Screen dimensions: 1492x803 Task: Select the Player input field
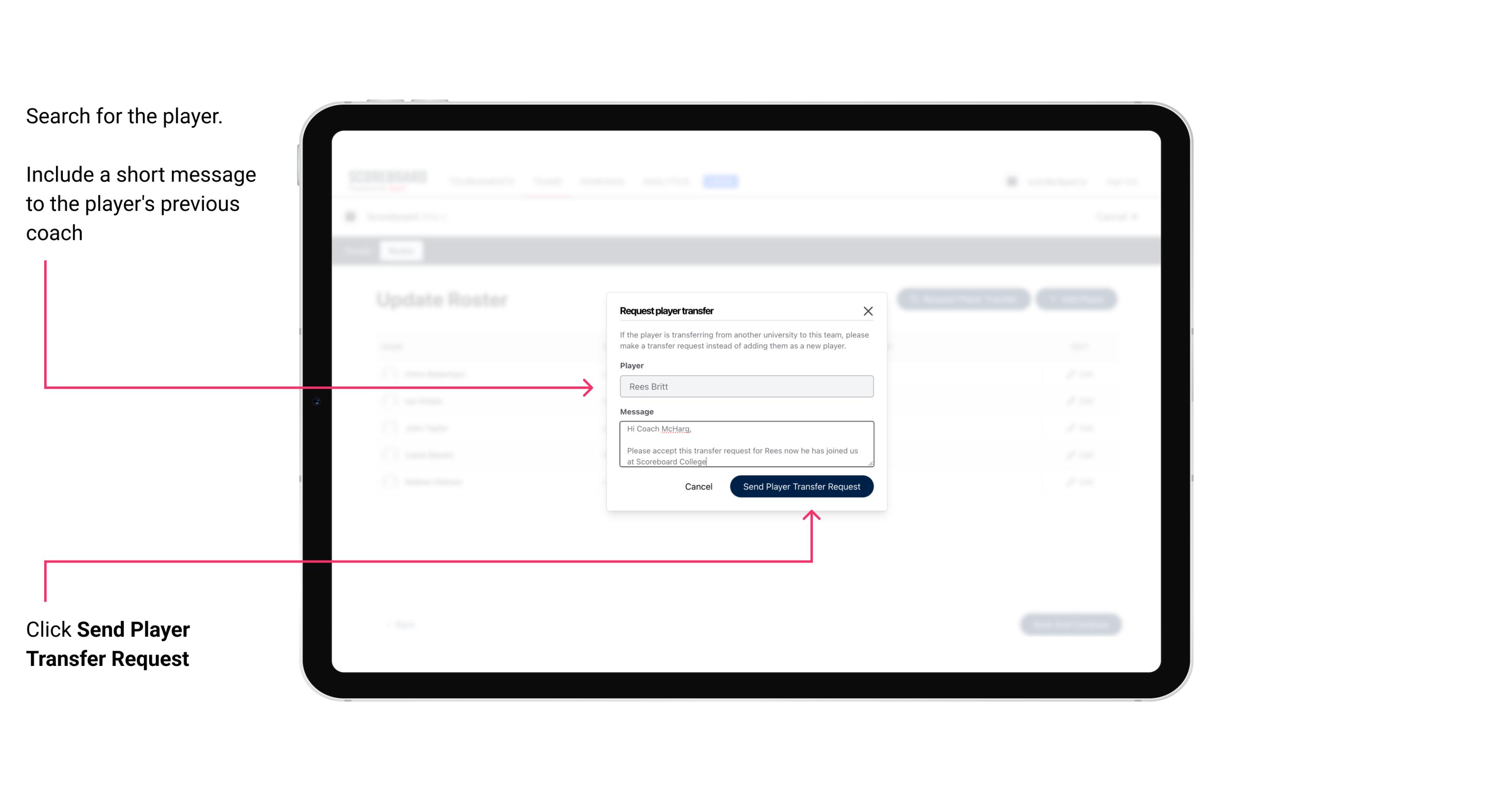(x=746, y=387)
